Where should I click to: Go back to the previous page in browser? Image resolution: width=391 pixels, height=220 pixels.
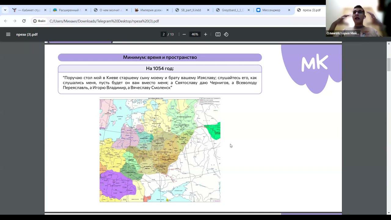[5, 21]
